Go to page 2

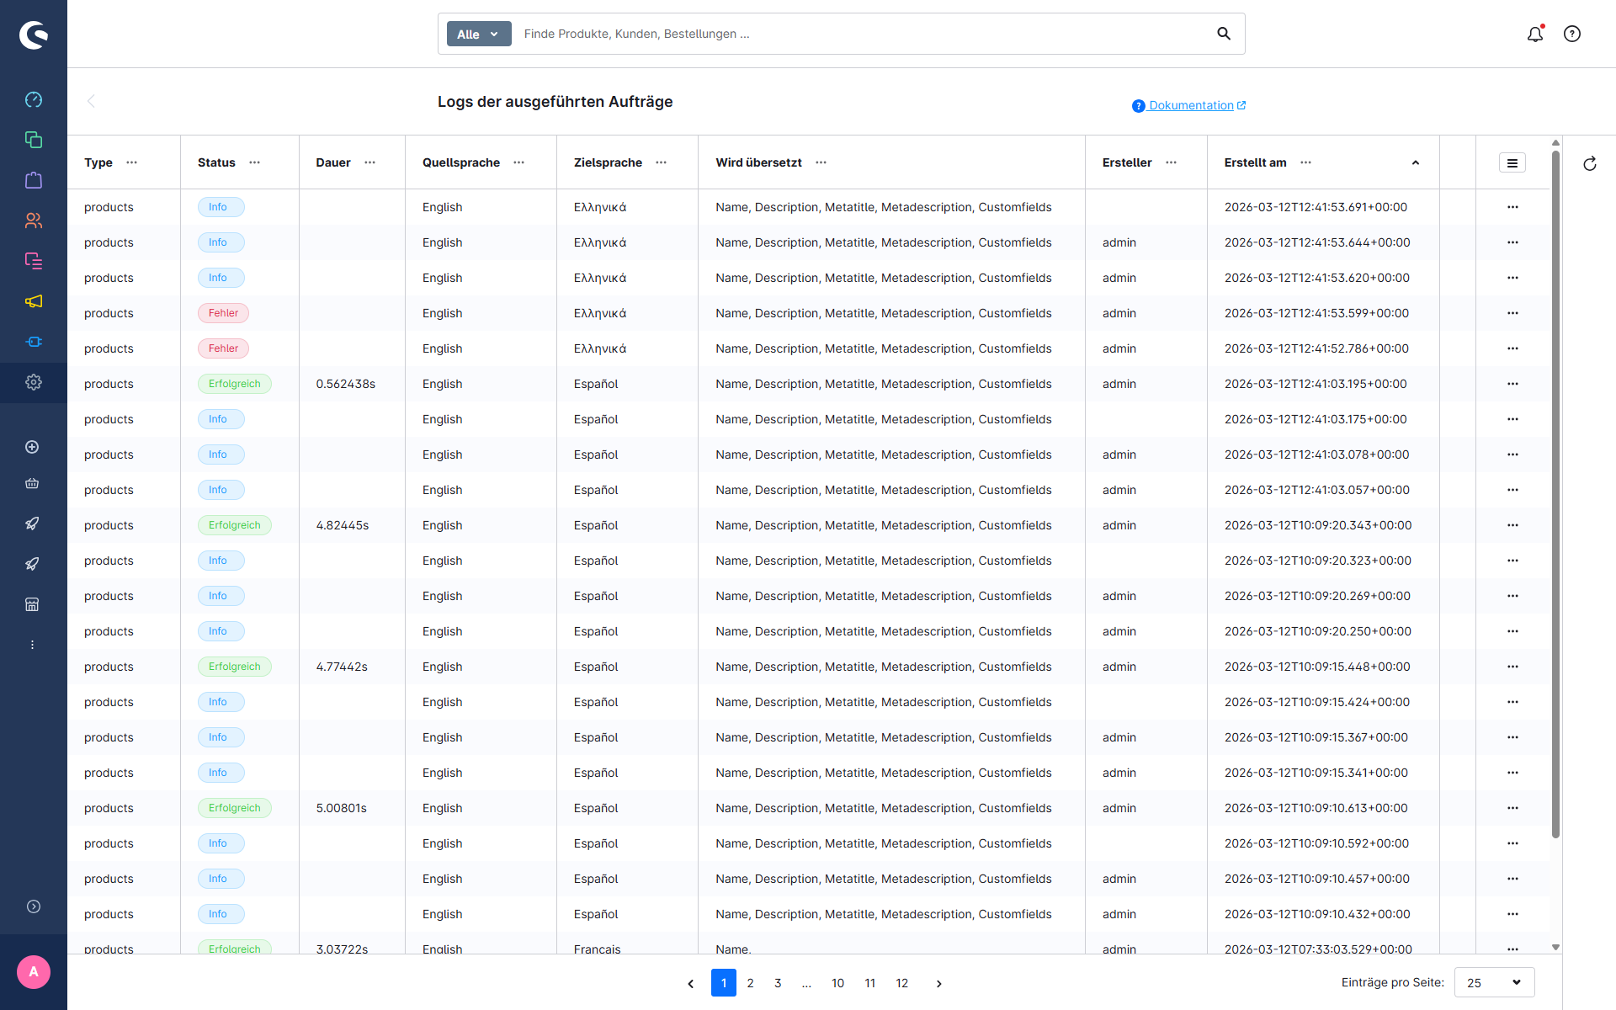pos(750,983)
